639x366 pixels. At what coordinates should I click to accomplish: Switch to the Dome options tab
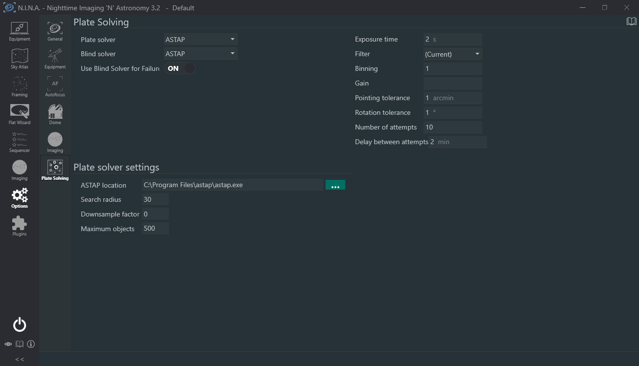coord(55,114)
